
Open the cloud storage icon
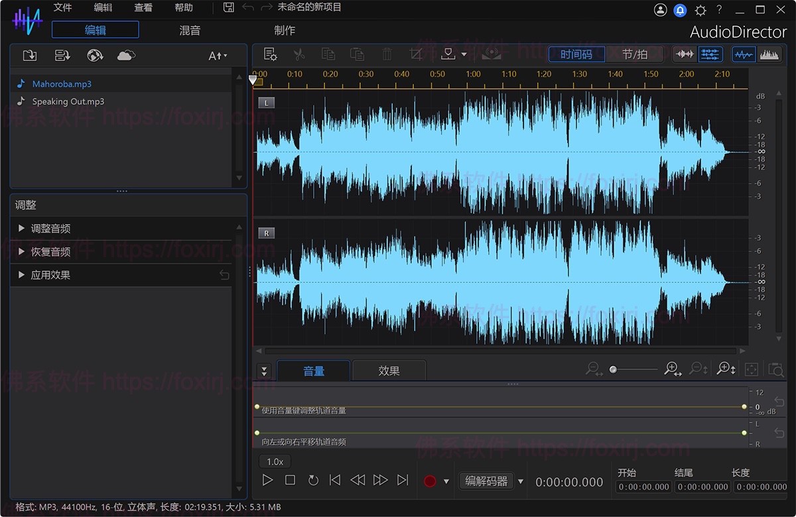tap(127, 55)
